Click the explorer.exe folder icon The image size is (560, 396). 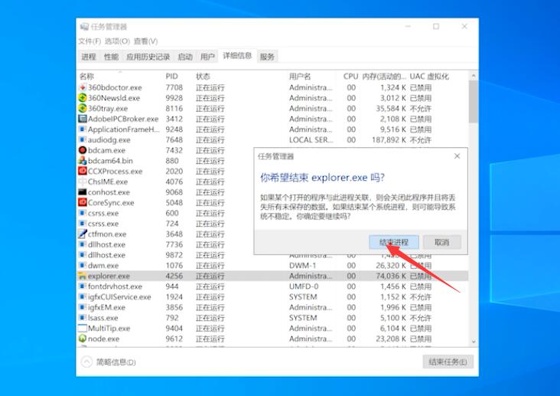83,276
